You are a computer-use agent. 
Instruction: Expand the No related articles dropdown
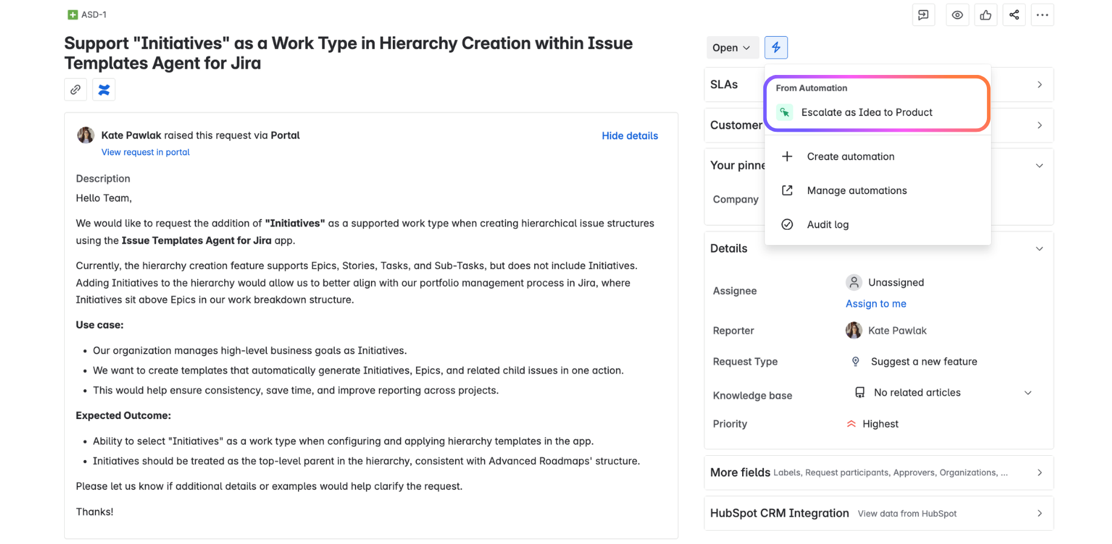1028,393
